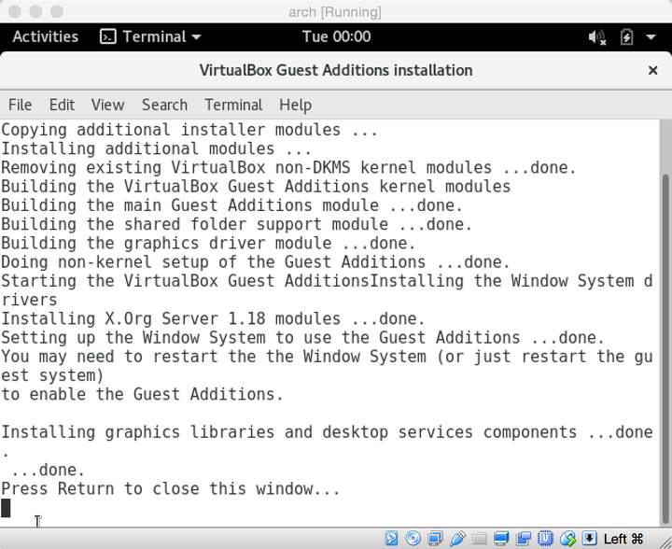Image resolution: width=672 pixels, height=549 pixels.
Task: Click the 'to enable the Guest Additions.' line
Action: pos(142,394)
